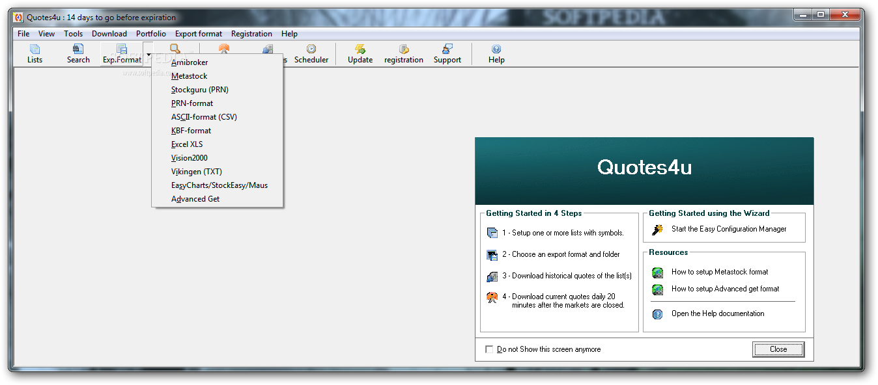
Task: Click the Advanced get resource icon
Action: (x=658, y=289)
